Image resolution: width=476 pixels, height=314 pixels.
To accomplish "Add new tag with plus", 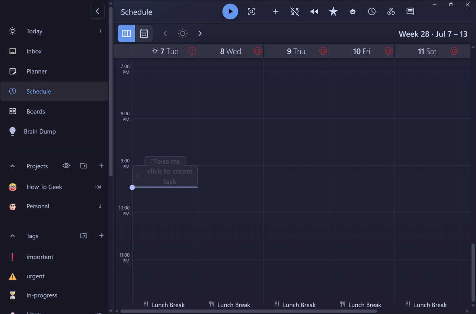I will tap(101, 236).
